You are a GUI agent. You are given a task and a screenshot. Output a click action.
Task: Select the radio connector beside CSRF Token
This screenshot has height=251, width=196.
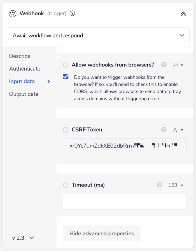tap(66, 130)
